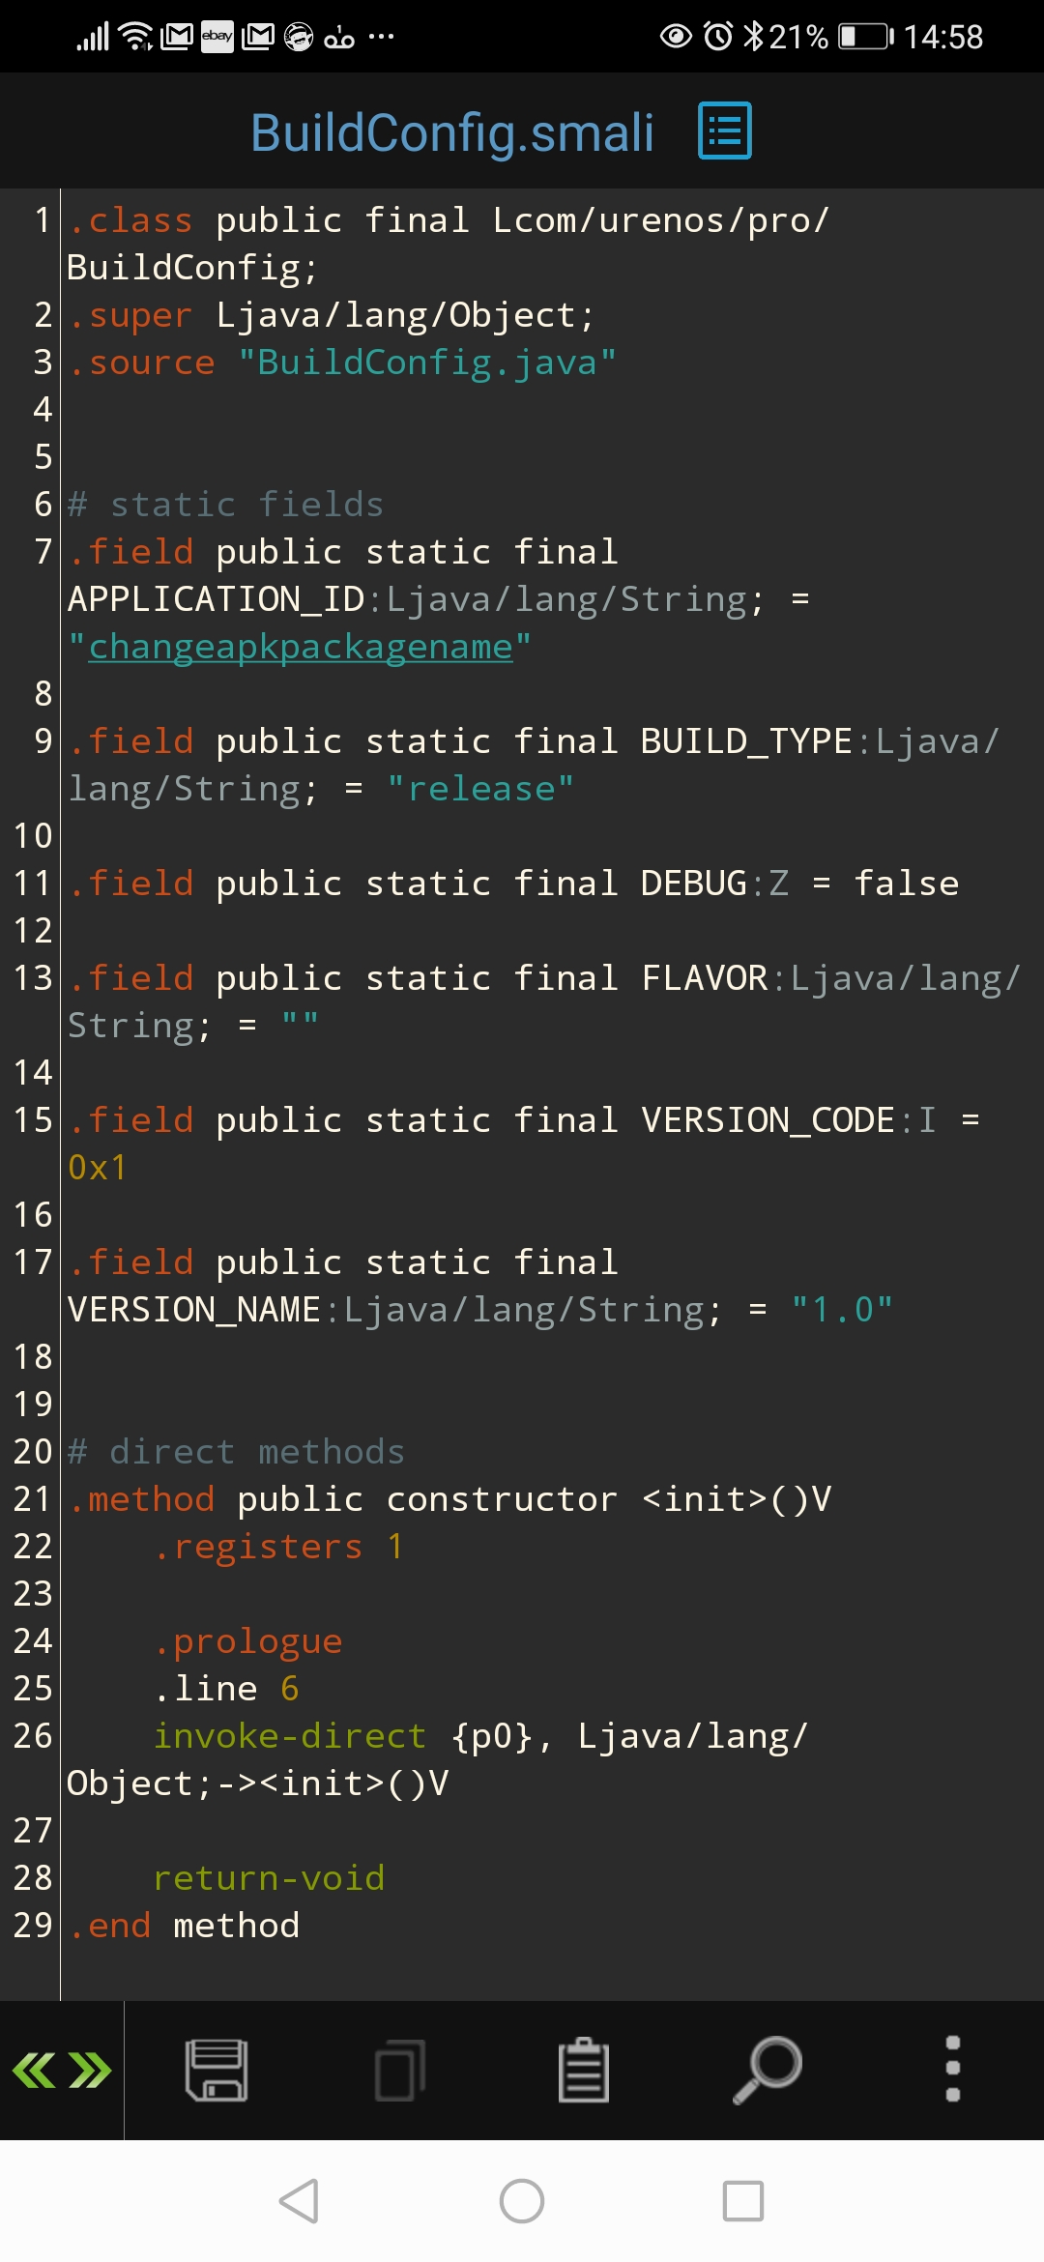Open the three-dot overflow menu
This screenshot has height=2262, width=1044.
pos(952,2070)
